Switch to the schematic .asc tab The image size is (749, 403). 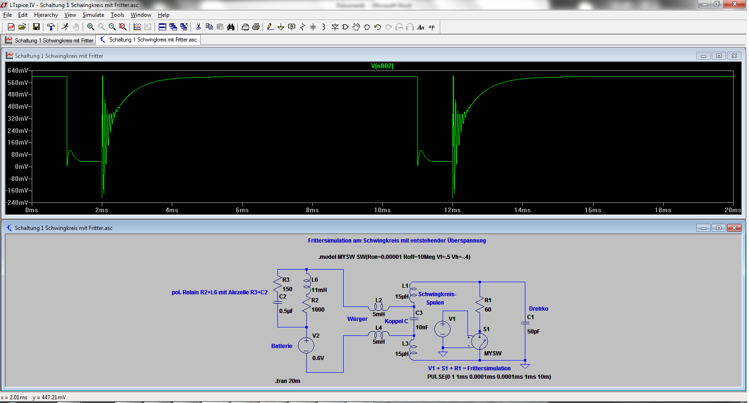pyautogui.click(x=148, y=40)
